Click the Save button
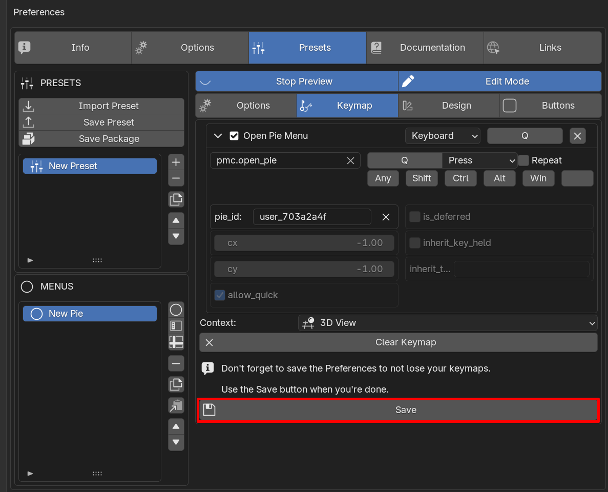 point(398,409)
